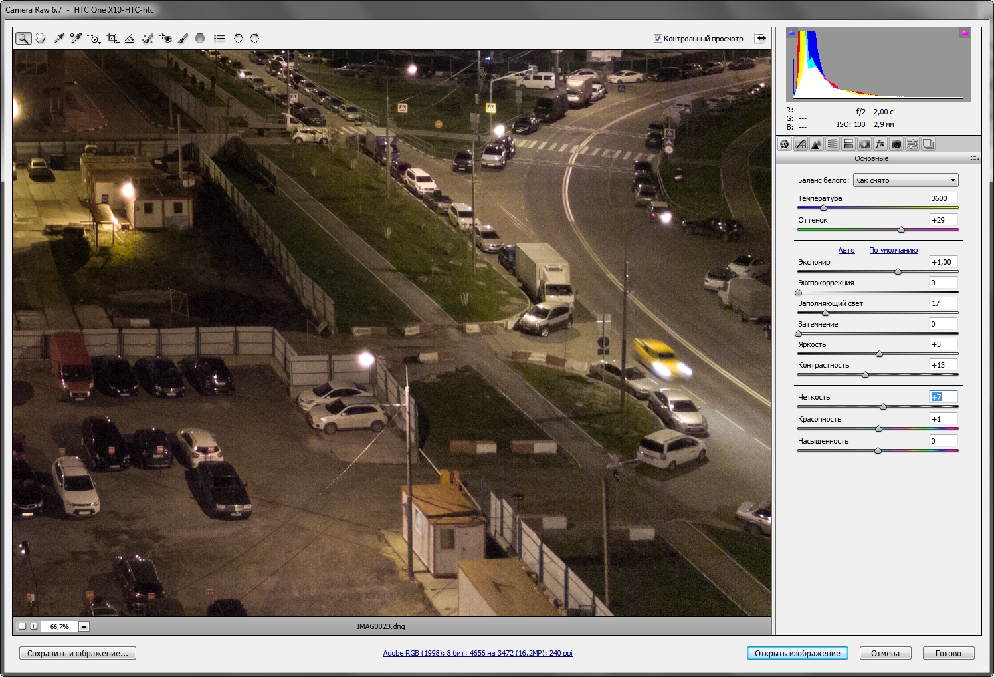Select the Color Sampler tool

click(x=76, y=39)
